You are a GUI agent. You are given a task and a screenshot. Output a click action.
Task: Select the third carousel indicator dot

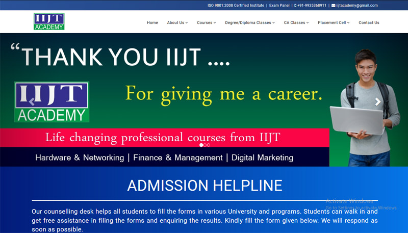point(209,145)
